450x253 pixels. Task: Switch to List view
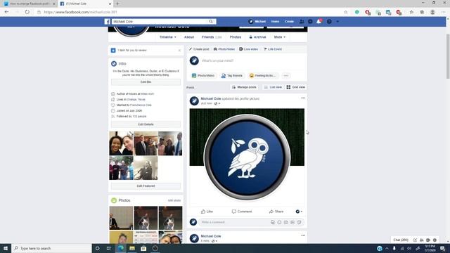273,87
